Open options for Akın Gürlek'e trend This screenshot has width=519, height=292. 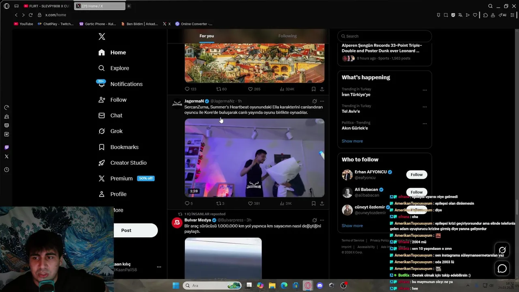tap(425, 124)
